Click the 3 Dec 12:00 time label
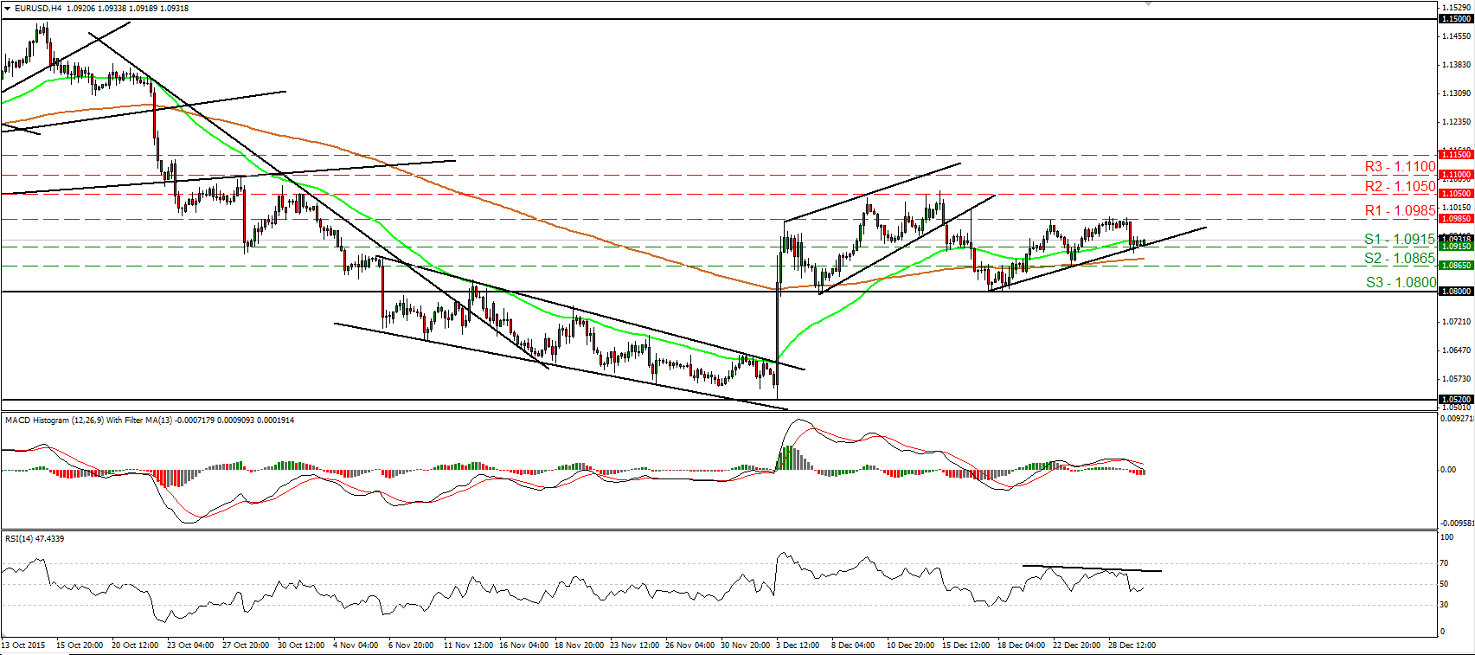This screenshot has width=1475, height=655. pyautogui.click(x=798, y=645)
